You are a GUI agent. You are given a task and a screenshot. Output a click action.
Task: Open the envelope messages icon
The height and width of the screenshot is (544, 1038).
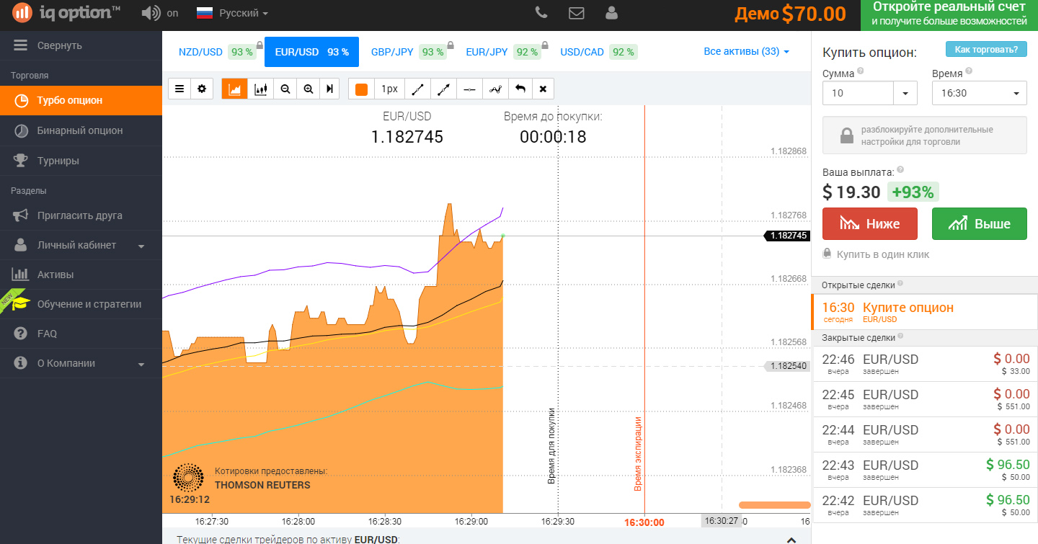(x=577, y=12)
